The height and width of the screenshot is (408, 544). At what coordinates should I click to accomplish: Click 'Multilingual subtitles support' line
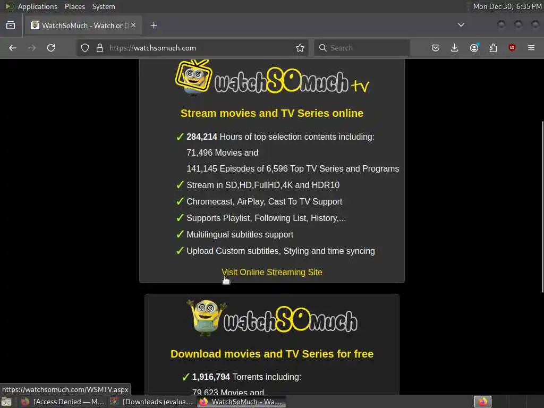pos(240,234)
